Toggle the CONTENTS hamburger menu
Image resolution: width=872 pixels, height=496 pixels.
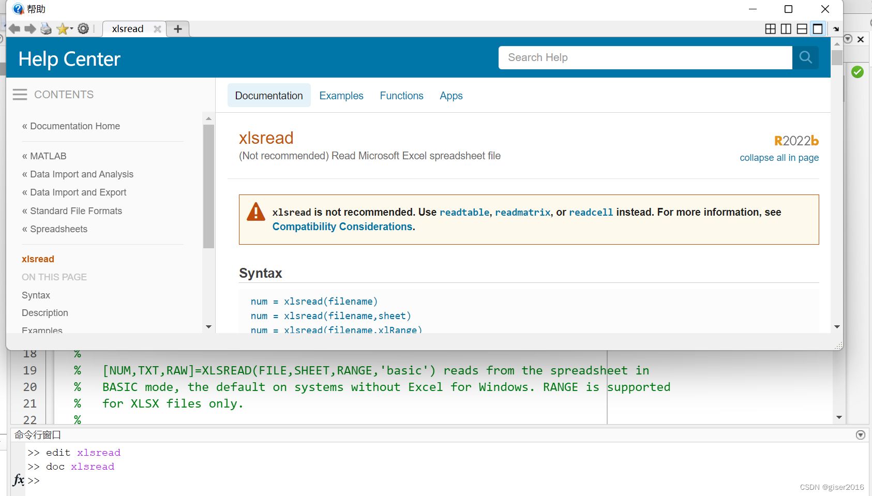tap(20, 95)
